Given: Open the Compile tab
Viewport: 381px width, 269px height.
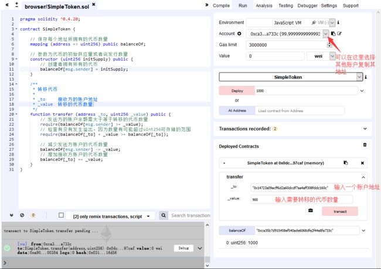Looking at the screenshot, I should pos(221,6).
